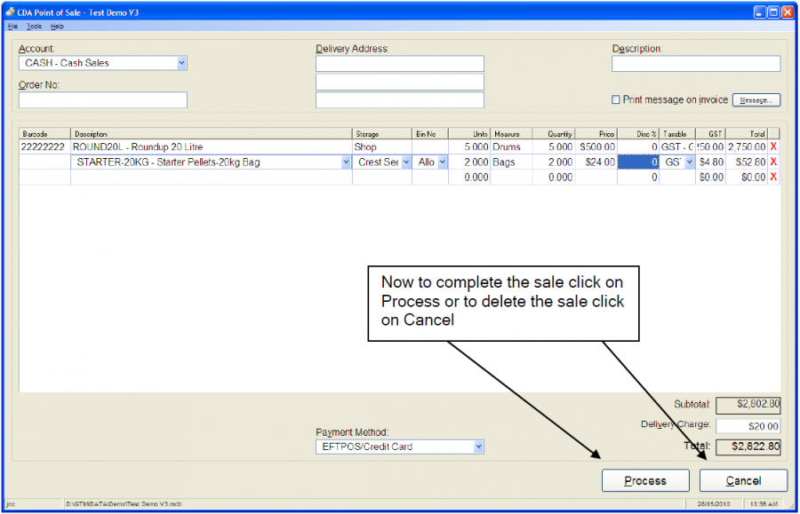The height and width of the screenshot is (514, 800).
Task: Click the first Delivery Address line
Action: click(x=399, y=63)
